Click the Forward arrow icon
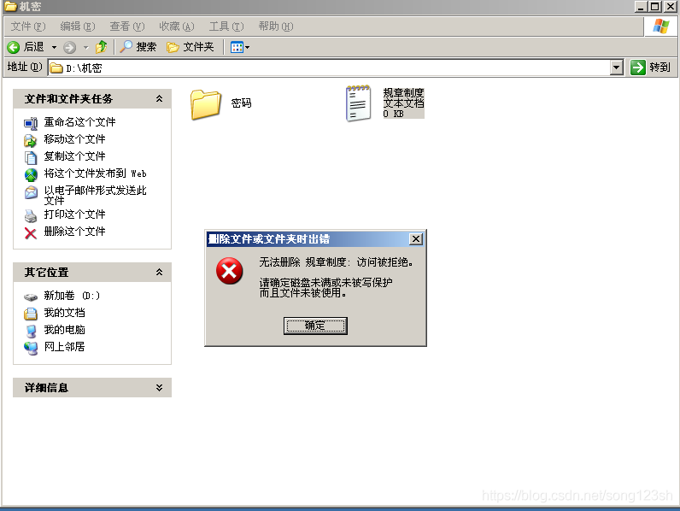This screenshot has height=511, width=680. tap(69, 47)
